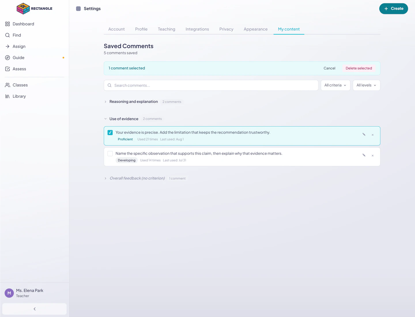Check the 'Name the specific observation' comment

[x=110, y=154]
